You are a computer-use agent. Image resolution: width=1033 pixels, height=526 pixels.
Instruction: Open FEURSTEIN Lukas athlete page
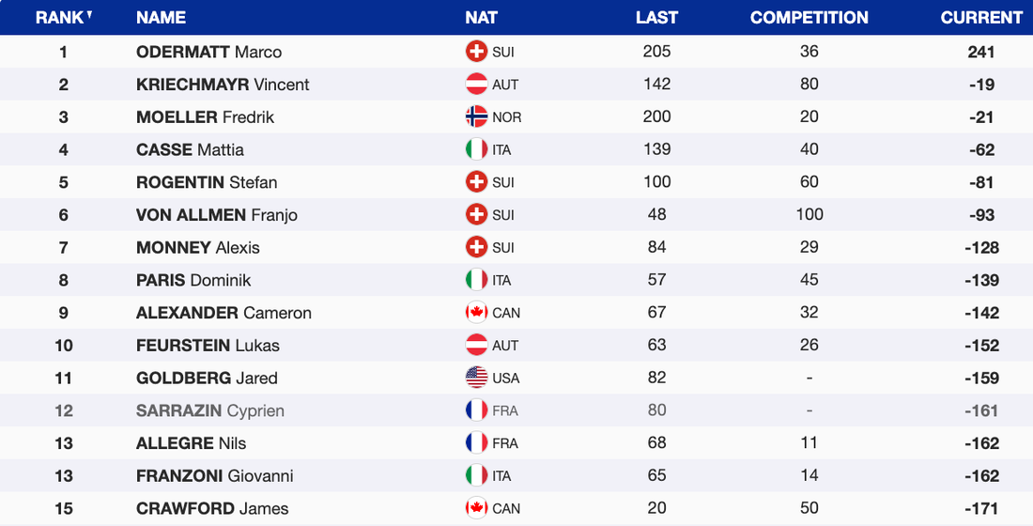click(208, 346)
